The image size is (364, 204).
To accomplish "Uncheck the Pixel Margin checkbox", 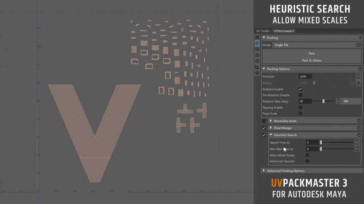I will [x=264, y=128].
